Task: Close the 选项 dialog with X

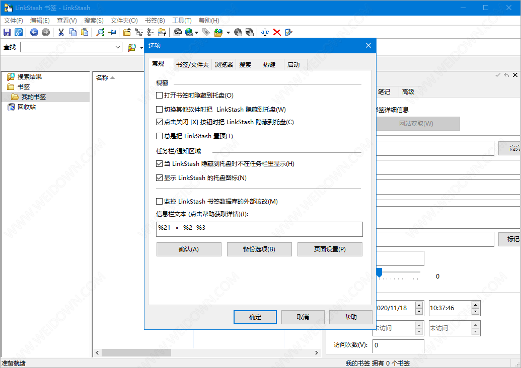Action: click(x=368, y=45)
